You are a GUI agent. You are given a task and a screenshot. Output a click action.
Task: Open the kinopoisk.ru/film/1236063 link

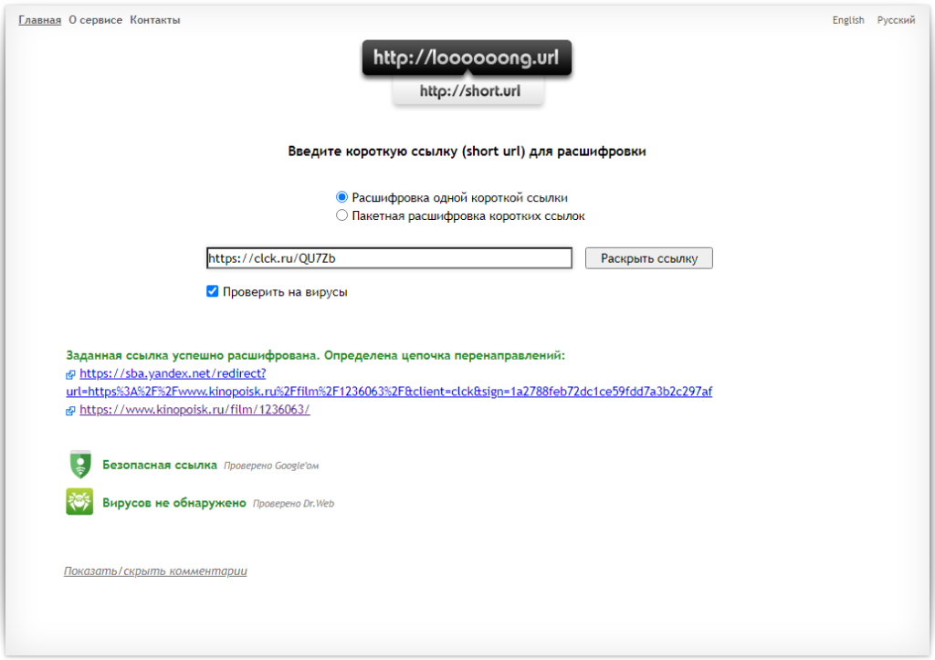(x=194, y=410)
